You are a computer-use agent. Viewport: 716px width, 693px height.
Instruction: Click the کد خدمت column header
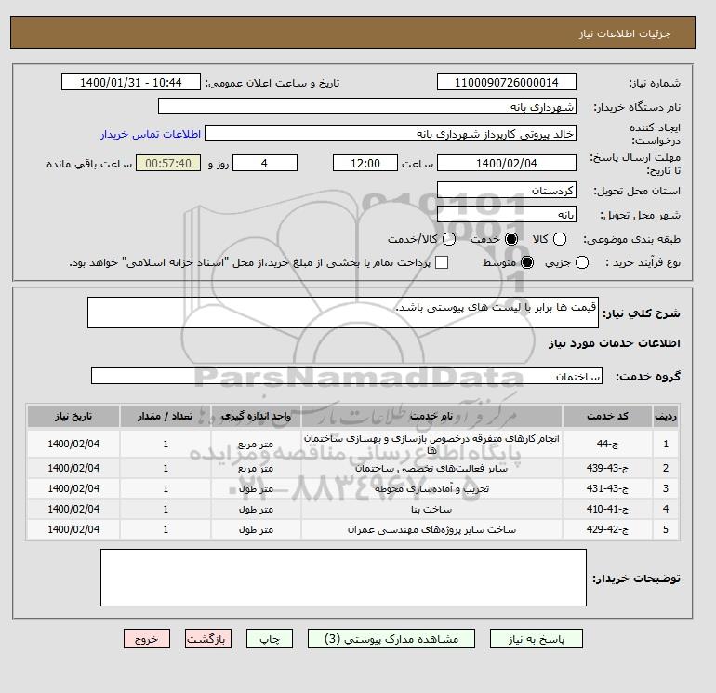pyautogui.click(x=607, y=416)
